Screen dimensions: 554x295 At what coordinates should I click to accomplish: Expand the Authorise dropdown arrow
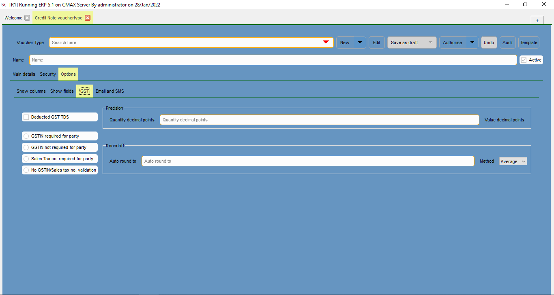coord(472,42)
